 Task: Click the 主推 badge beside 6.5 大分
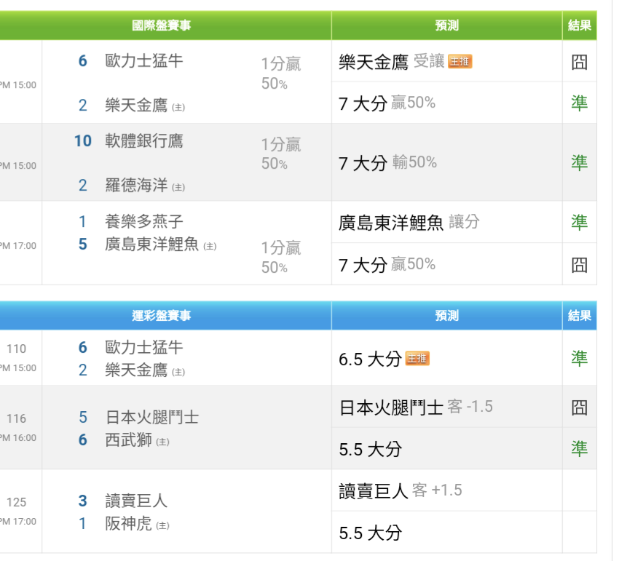pyautogui.click(x=417, y=359)
